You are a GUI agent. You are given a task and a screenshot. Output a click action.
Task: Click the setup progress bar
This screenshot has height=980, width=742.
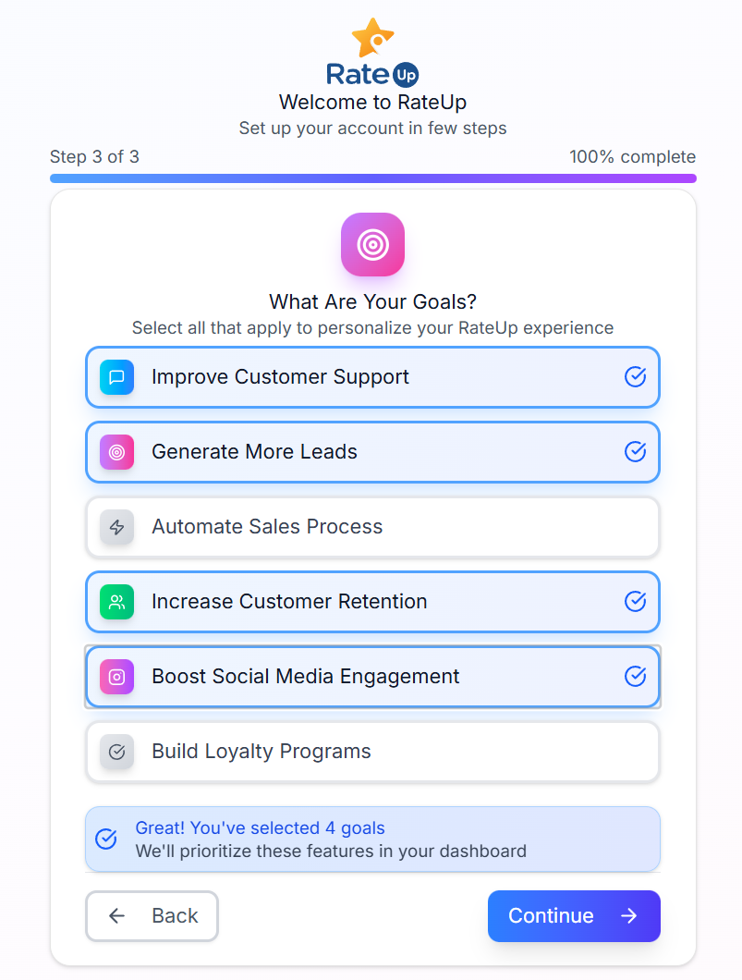pos(372,178)
